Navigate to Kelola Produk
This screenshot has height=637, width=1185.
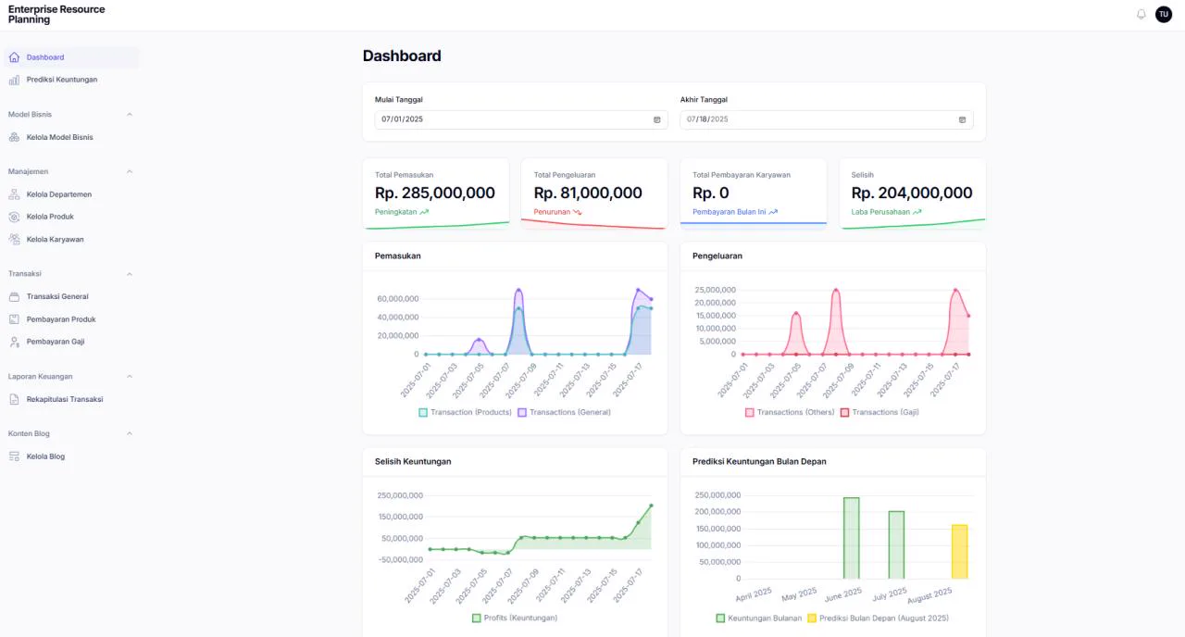pos(71,217)
